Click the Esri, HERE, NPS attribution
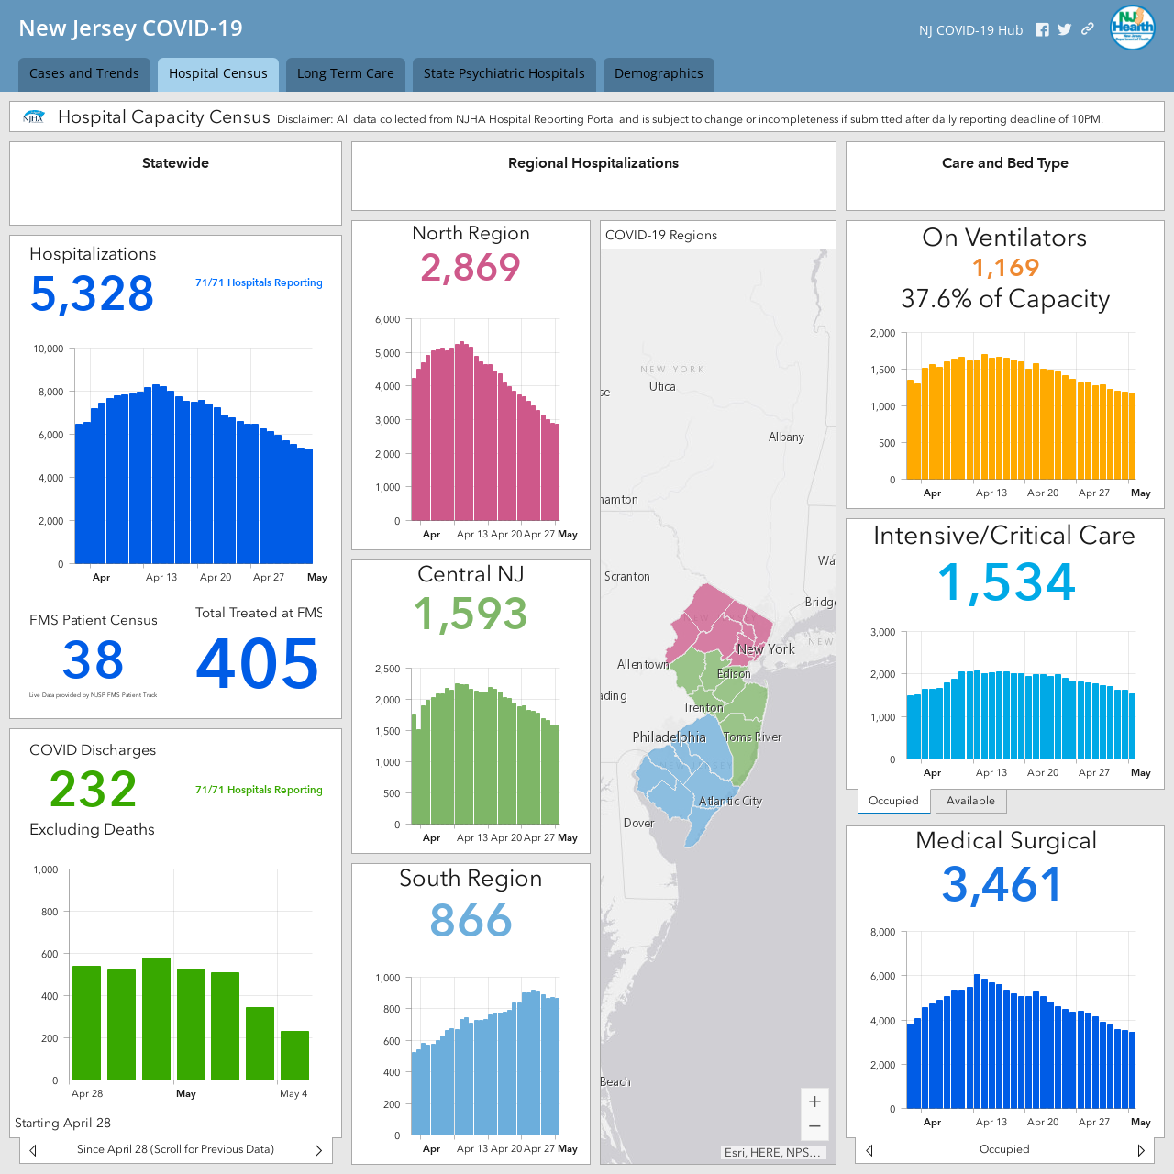 772,1153
